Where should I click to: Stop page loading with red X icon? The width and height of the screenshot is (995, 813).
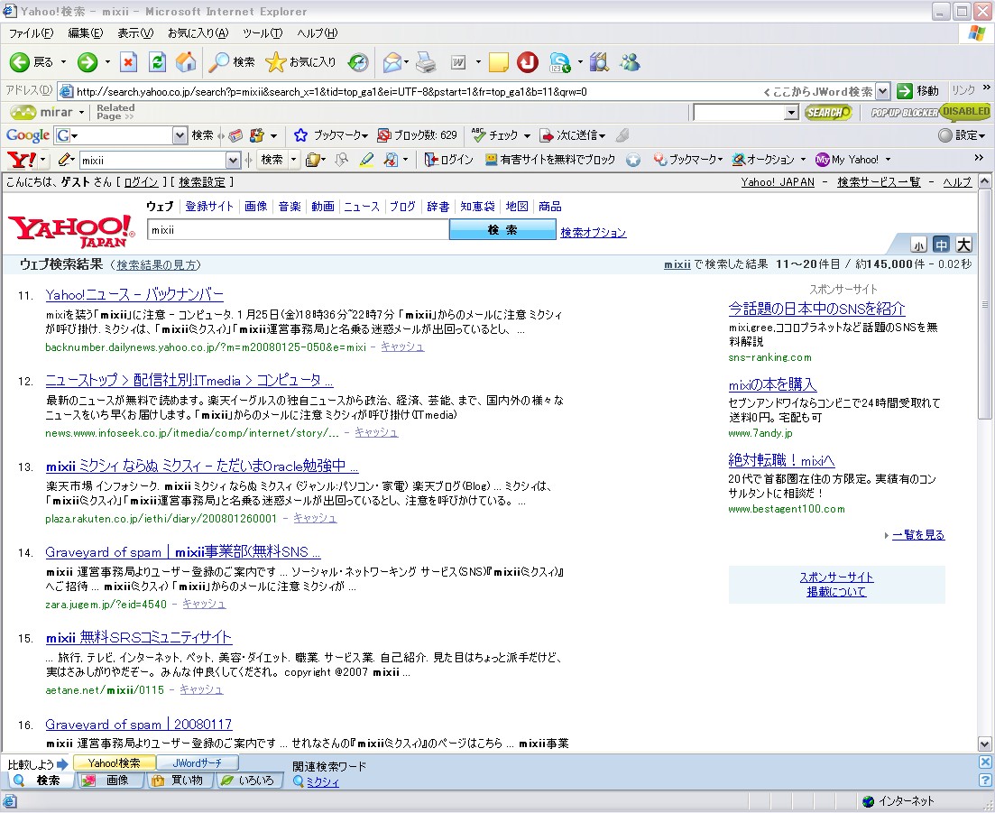pos(128,61)
